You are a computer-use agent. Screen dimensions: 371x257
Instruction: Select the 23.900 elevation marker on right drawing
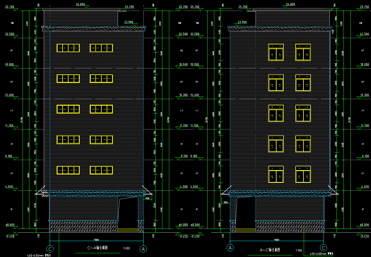pyautogui.click(x=242, y=22)
